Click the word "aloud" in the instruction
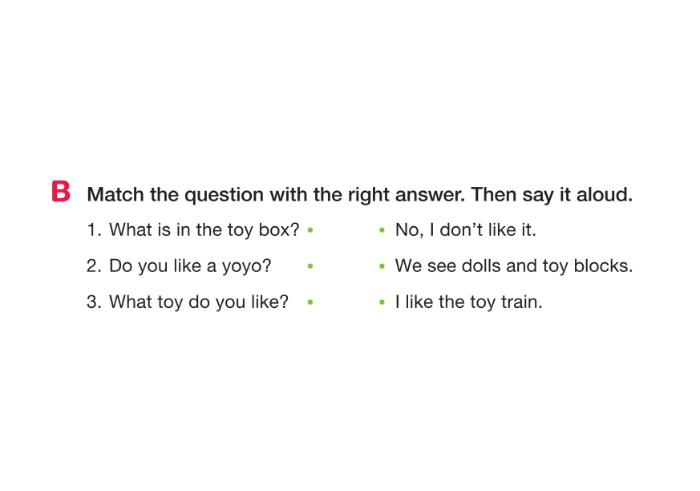Viewport: 700px width, 491px height. pos(606,194)
